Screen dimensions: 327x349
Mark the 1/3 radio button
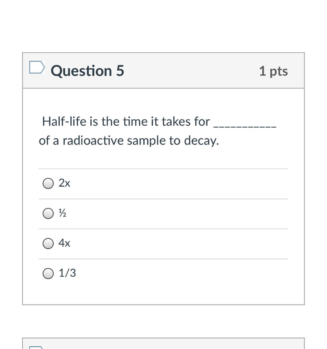(48, 274)
